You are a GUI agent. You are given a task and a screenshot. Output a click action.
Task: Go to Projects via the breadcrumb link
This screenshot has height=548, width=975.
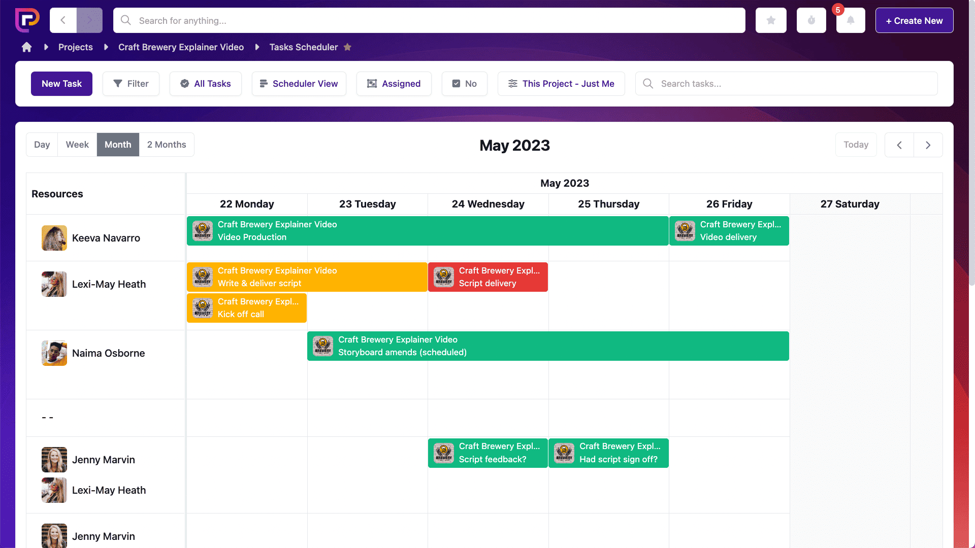(x=75, y=47)
